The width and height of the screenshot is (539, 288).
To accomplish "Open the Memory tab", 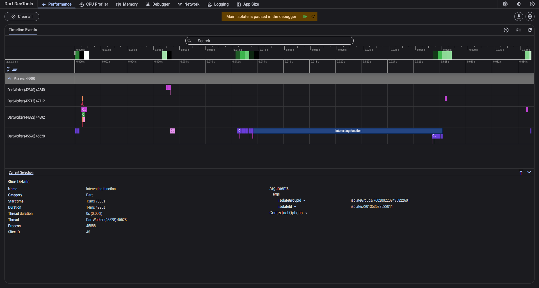I will pyautogui.click(x=127, y=4).
